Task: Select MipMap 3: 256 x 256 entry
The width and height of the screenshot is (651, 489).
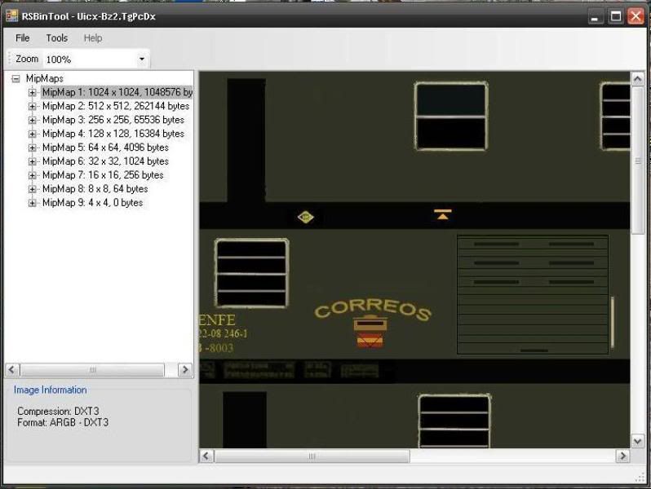Action: 113,120
